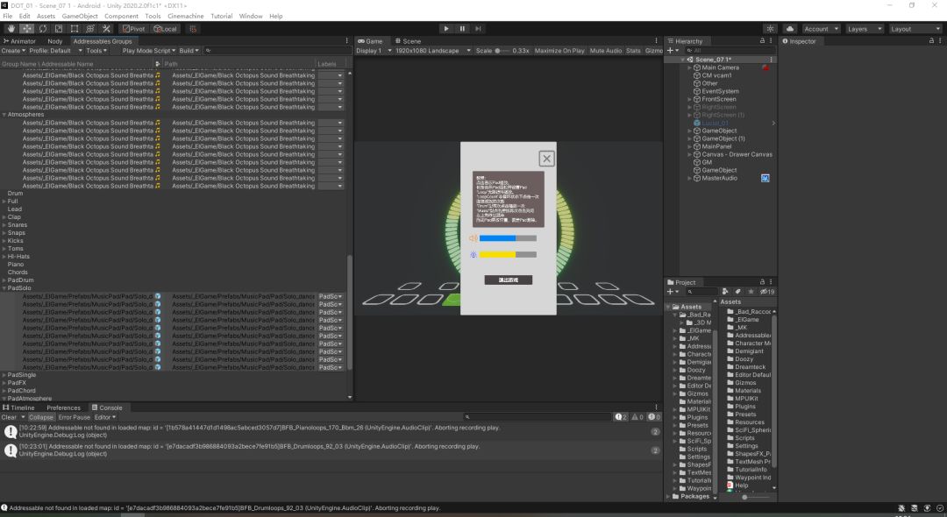Expand the PadDrum group
This screenshot has height=517, width=947.
click(x=4, y=280)
